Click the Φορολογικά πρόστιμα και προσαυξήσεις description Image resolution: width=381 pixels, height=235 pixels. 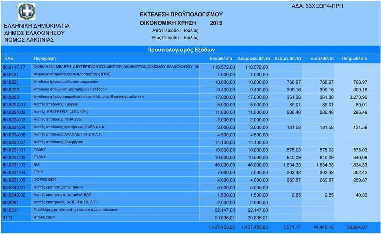coord(72,74)
